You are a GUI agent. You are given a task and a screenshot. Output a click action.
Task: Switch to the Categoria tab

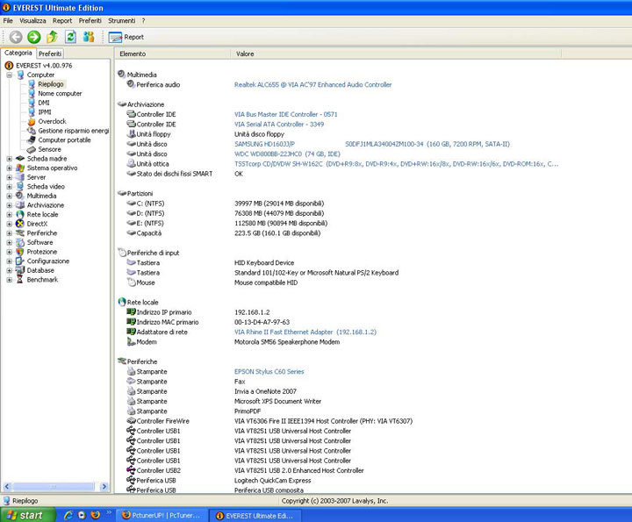coord(18,53)
